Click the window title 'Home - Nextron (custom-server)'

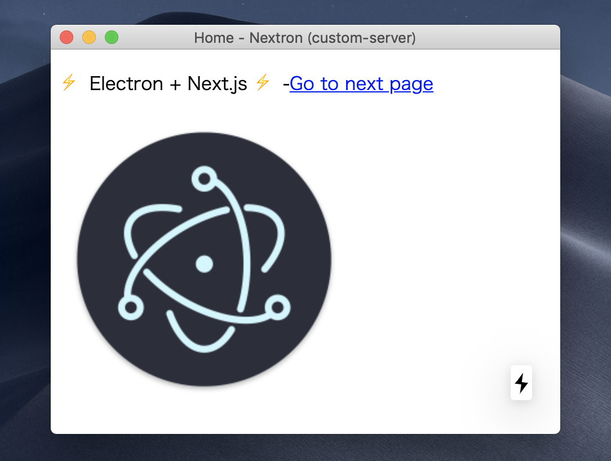[305, 38]
